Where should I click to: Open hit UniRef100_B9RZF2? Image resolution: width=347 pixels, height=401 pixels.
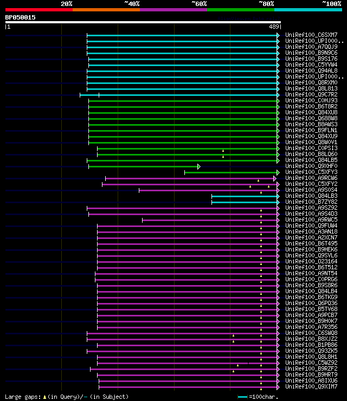[311, 368]
